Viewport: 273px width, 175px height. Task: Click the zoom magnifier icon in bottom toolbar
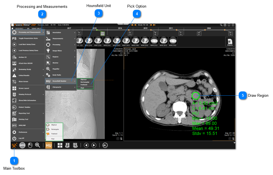pyautogui.click(x=37, y=145)
